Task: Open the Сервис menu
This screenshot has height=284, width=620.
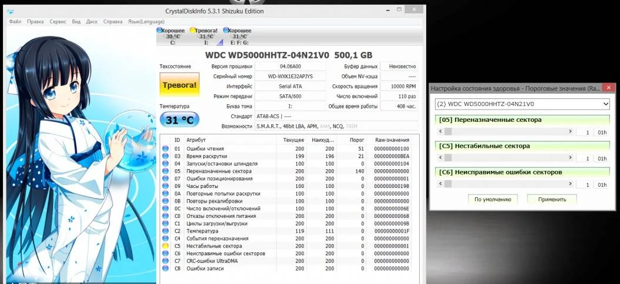Action: coord(58,22)
